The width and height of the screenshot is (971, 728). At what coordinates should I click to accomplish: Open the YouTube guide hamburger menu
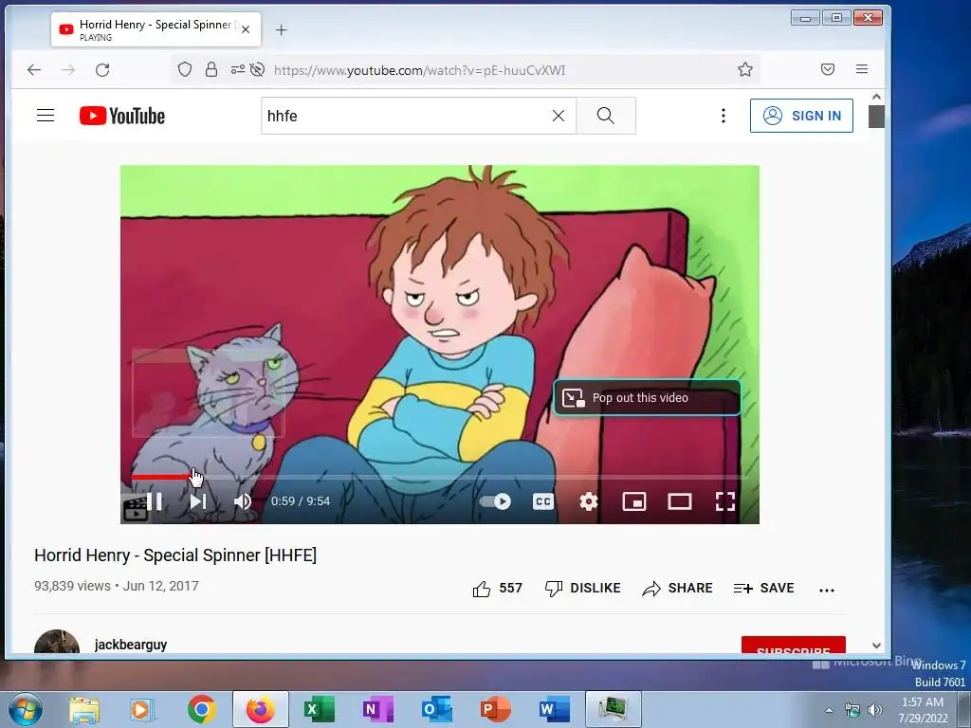pyautogui.click(x=46, y=115)
